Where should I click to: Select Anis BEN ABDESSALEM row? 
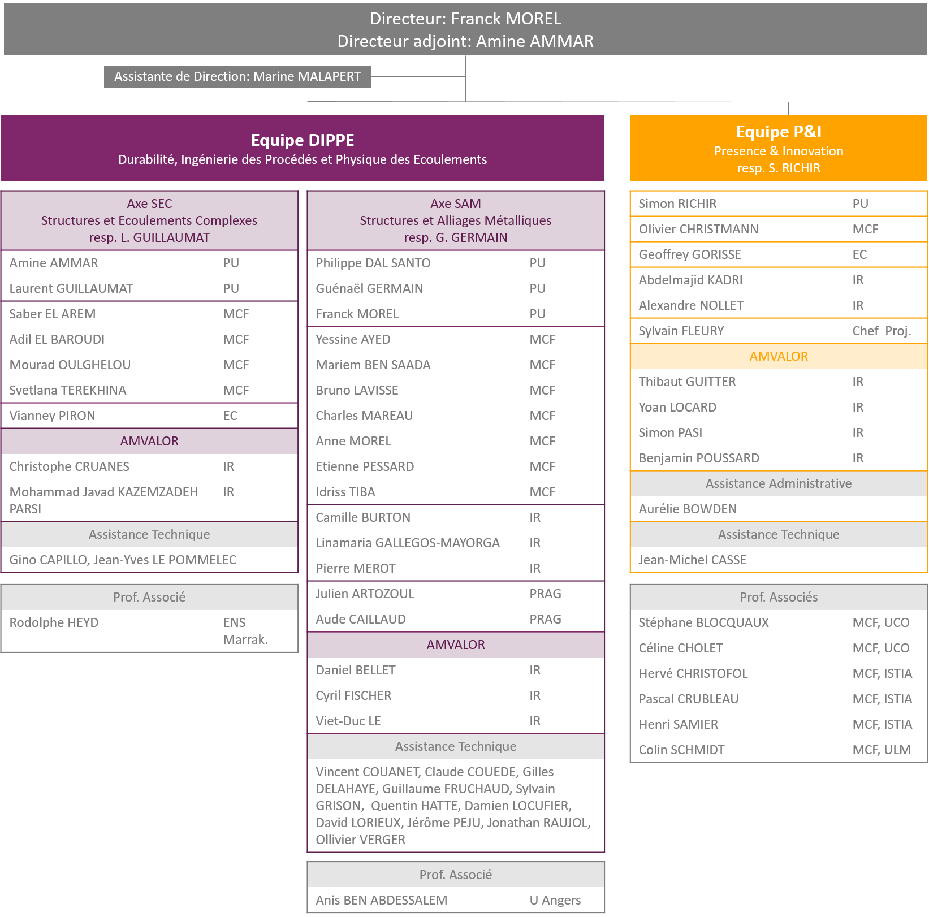pos(455,900)
